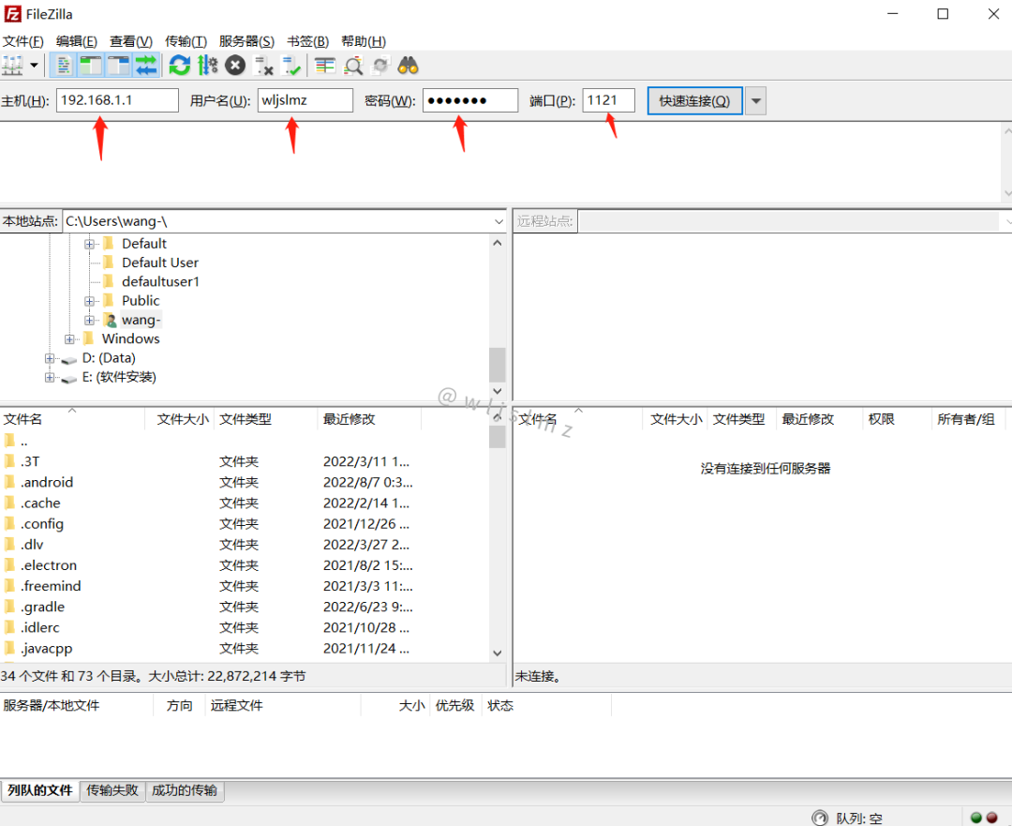The width and height of the screenshot is (1012, 826).
Task: Sort remote files by 权限 column
Action: click(x=897, y=419)
